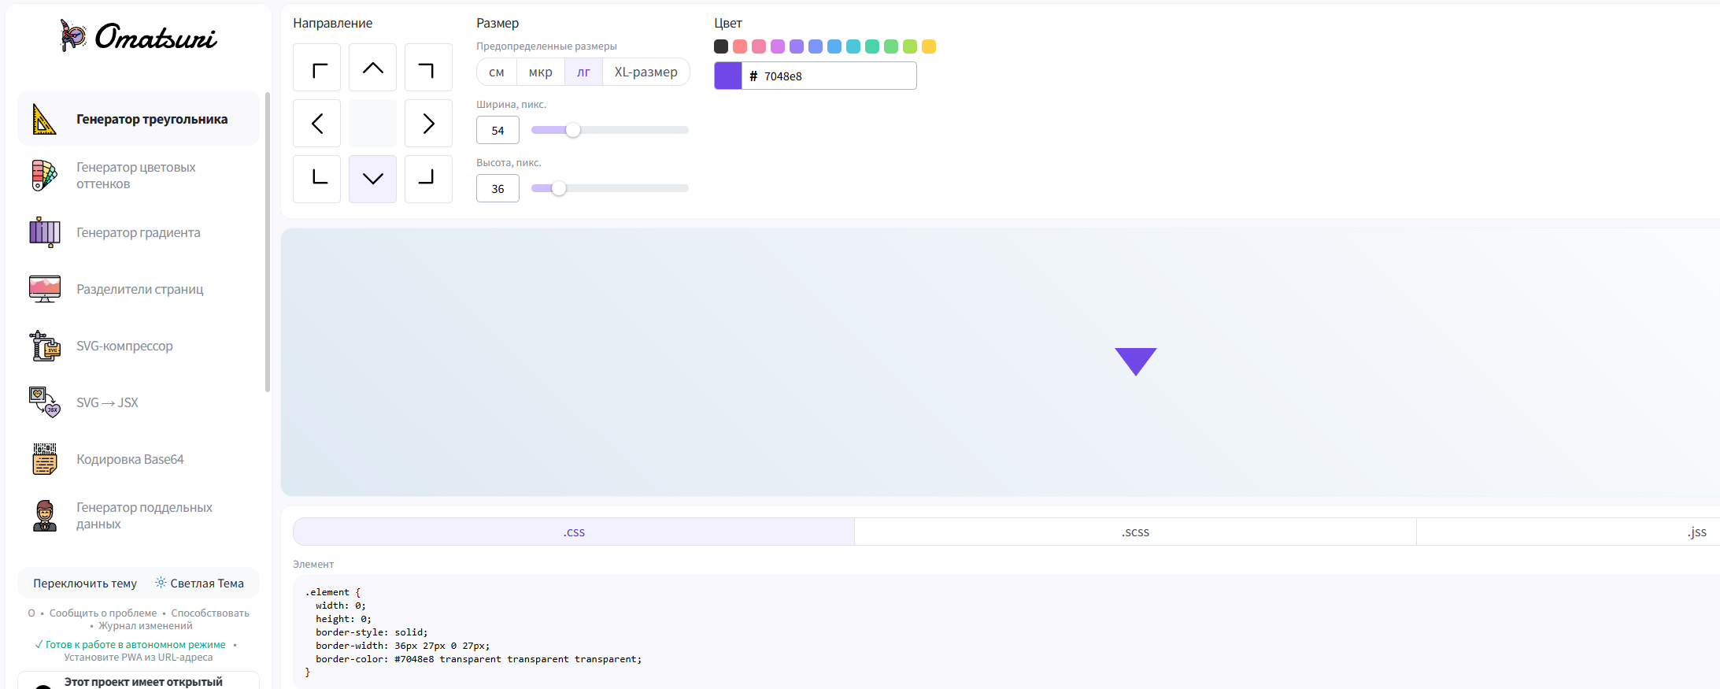The image size is (1720, 689).
Task: Click 'Установите PWA из URL-адреса'
Action: 139,658
